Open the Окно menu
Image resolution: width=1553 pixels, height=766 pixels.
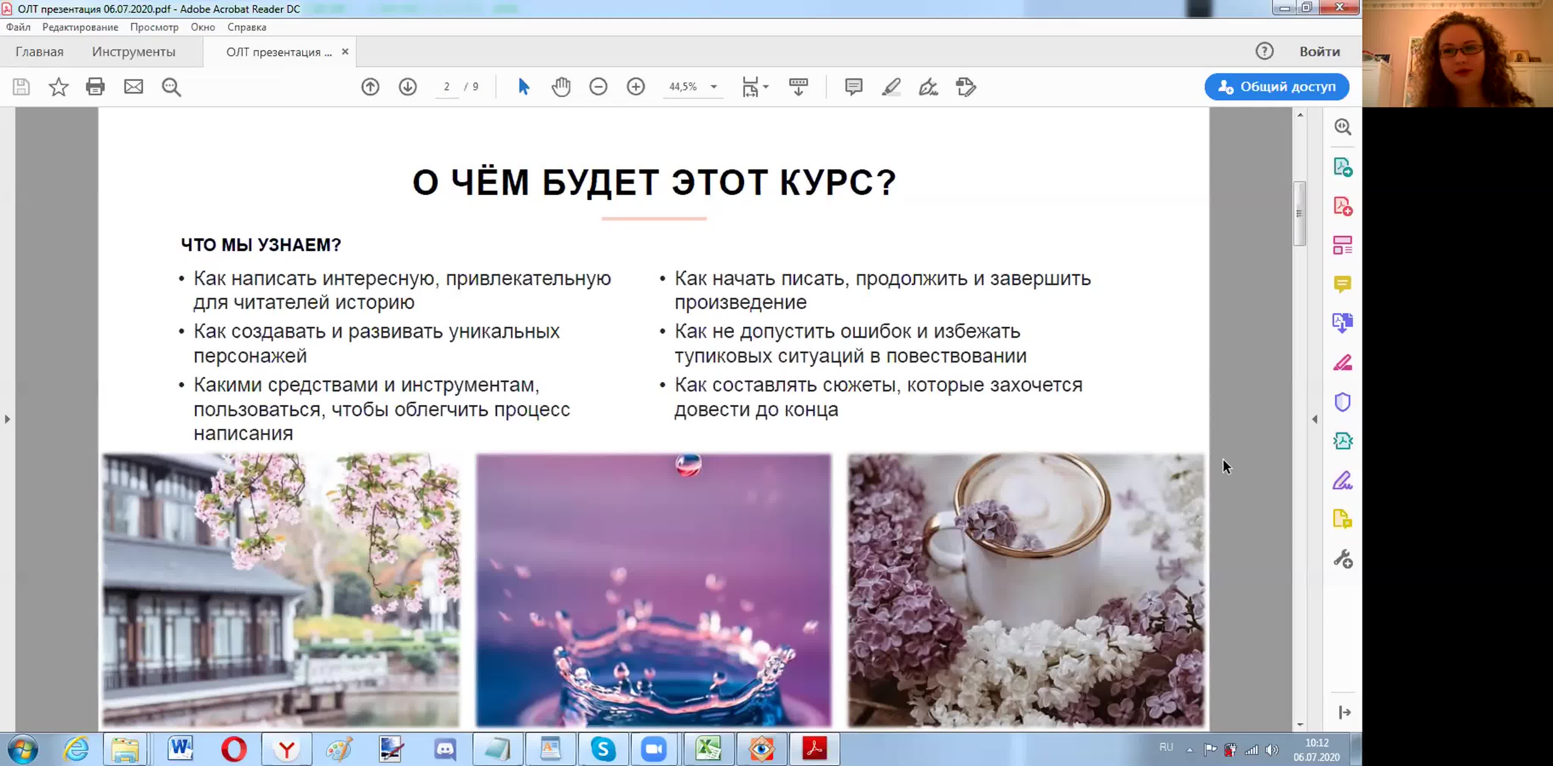pyautogui.click(x=203, y=27)
